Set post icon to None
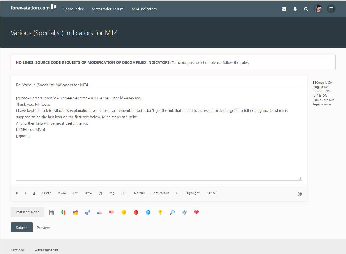The image size is (346, 254). pos(27,212)
